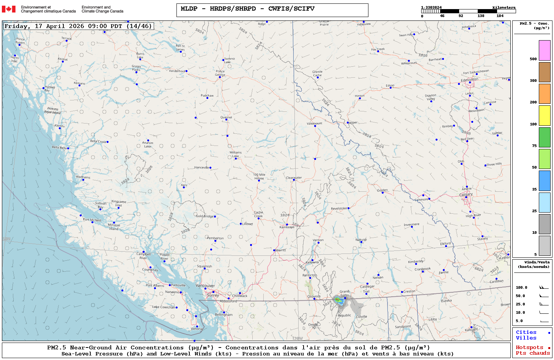Click the red Hotspots legend marker
The height and width of the screenshot is (360, 554).
(x=549, y=348)
